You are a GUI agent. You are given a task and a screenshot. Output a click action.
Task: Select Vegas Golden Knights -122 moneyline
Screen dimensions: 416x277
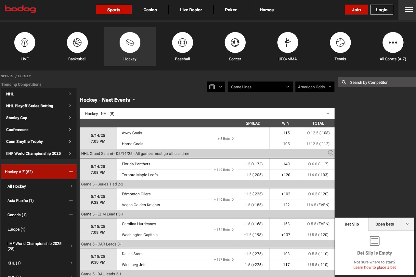click(x=286, y=205)
